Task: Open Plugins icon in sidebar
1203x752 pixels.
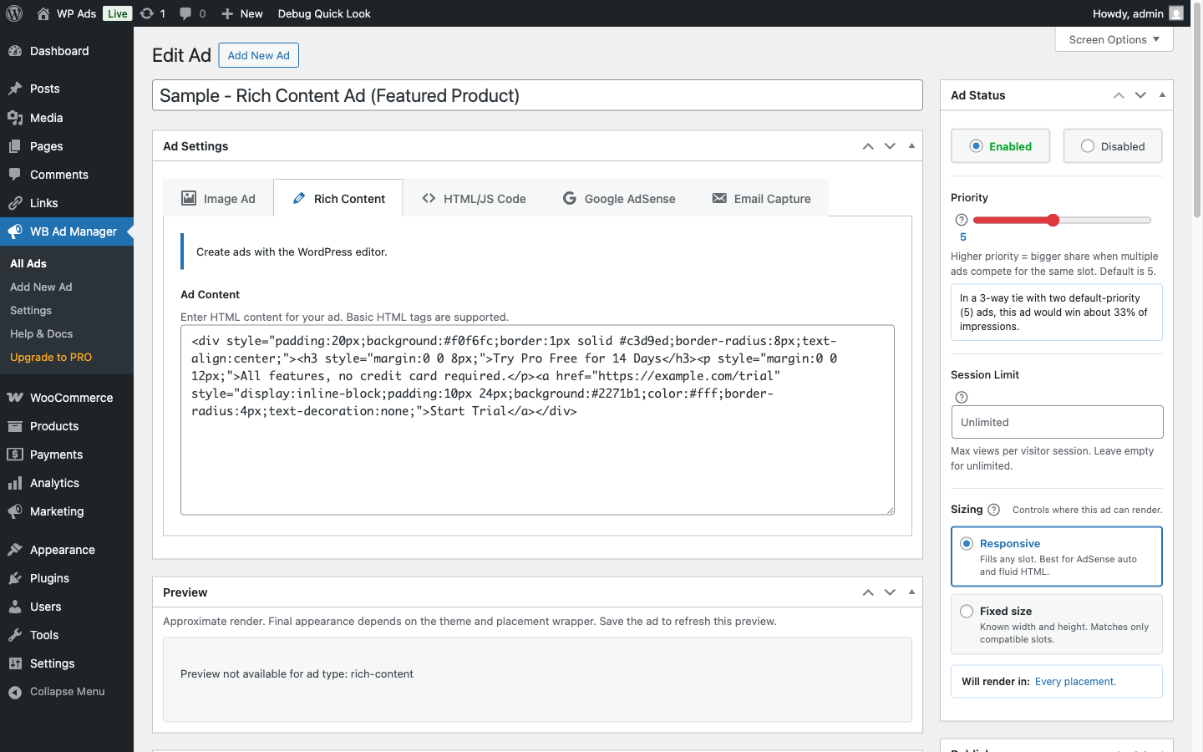Action: pyautogui.click(x=15, y=578)
